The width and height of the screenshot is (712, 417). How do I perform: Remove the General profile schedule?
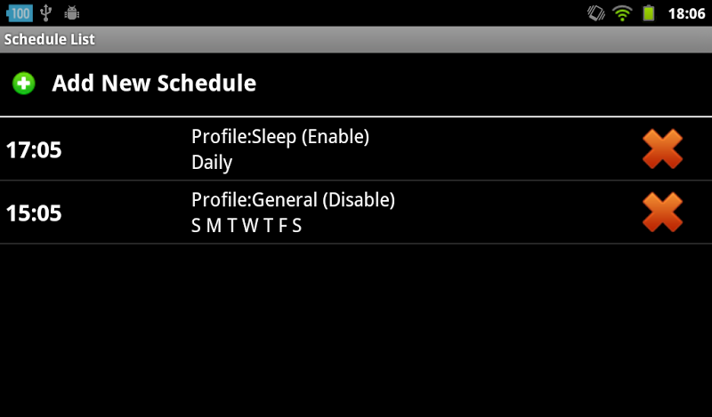(662, 213)
